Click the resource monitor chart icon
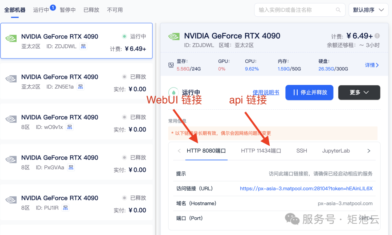 171,65
